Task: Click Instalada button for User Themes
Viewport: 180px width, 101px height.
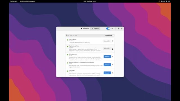Action: pos(107,41)
